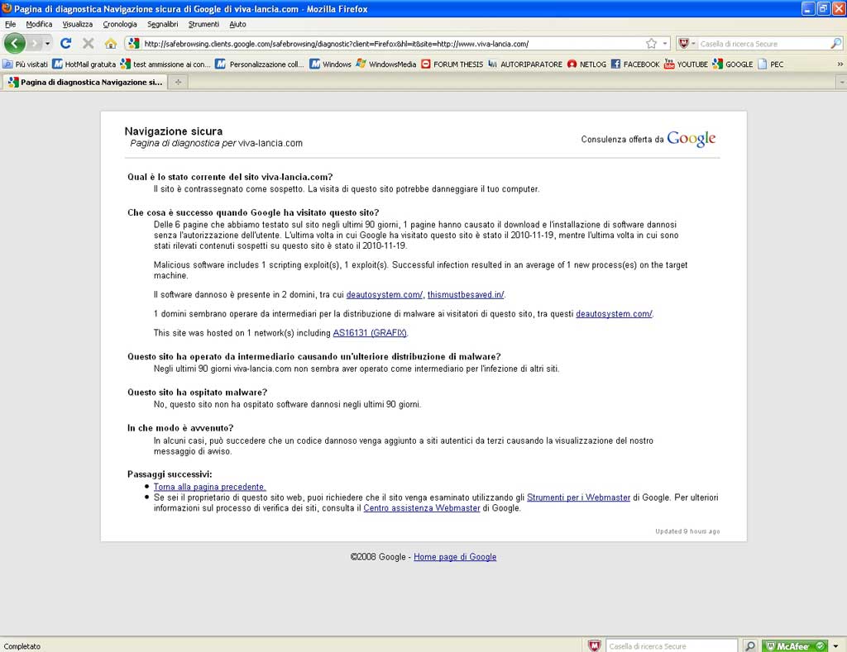
Task: Open the McAfee status bar dropdown arrow
Action: point(835,645)
